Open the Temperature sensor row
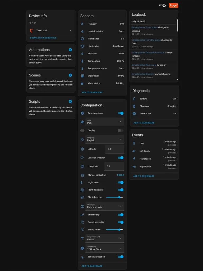 pyautogui.click(x=102, y=61)
